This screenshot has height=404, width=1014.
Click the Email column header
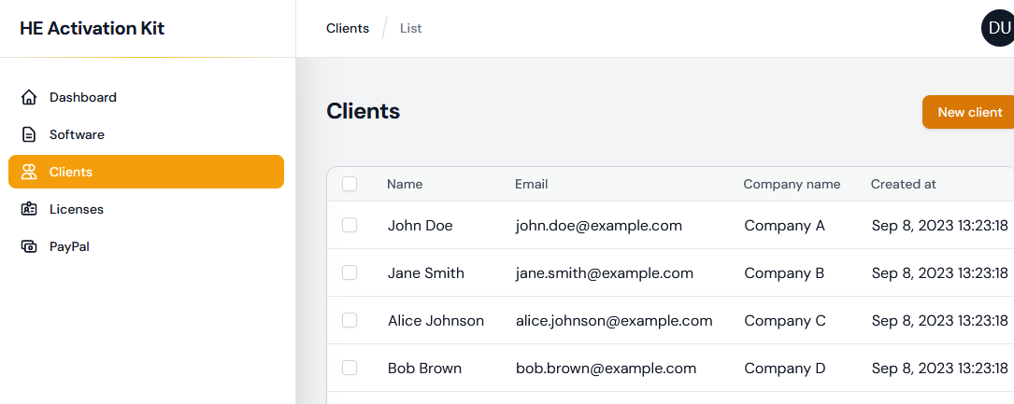(531, 184)
